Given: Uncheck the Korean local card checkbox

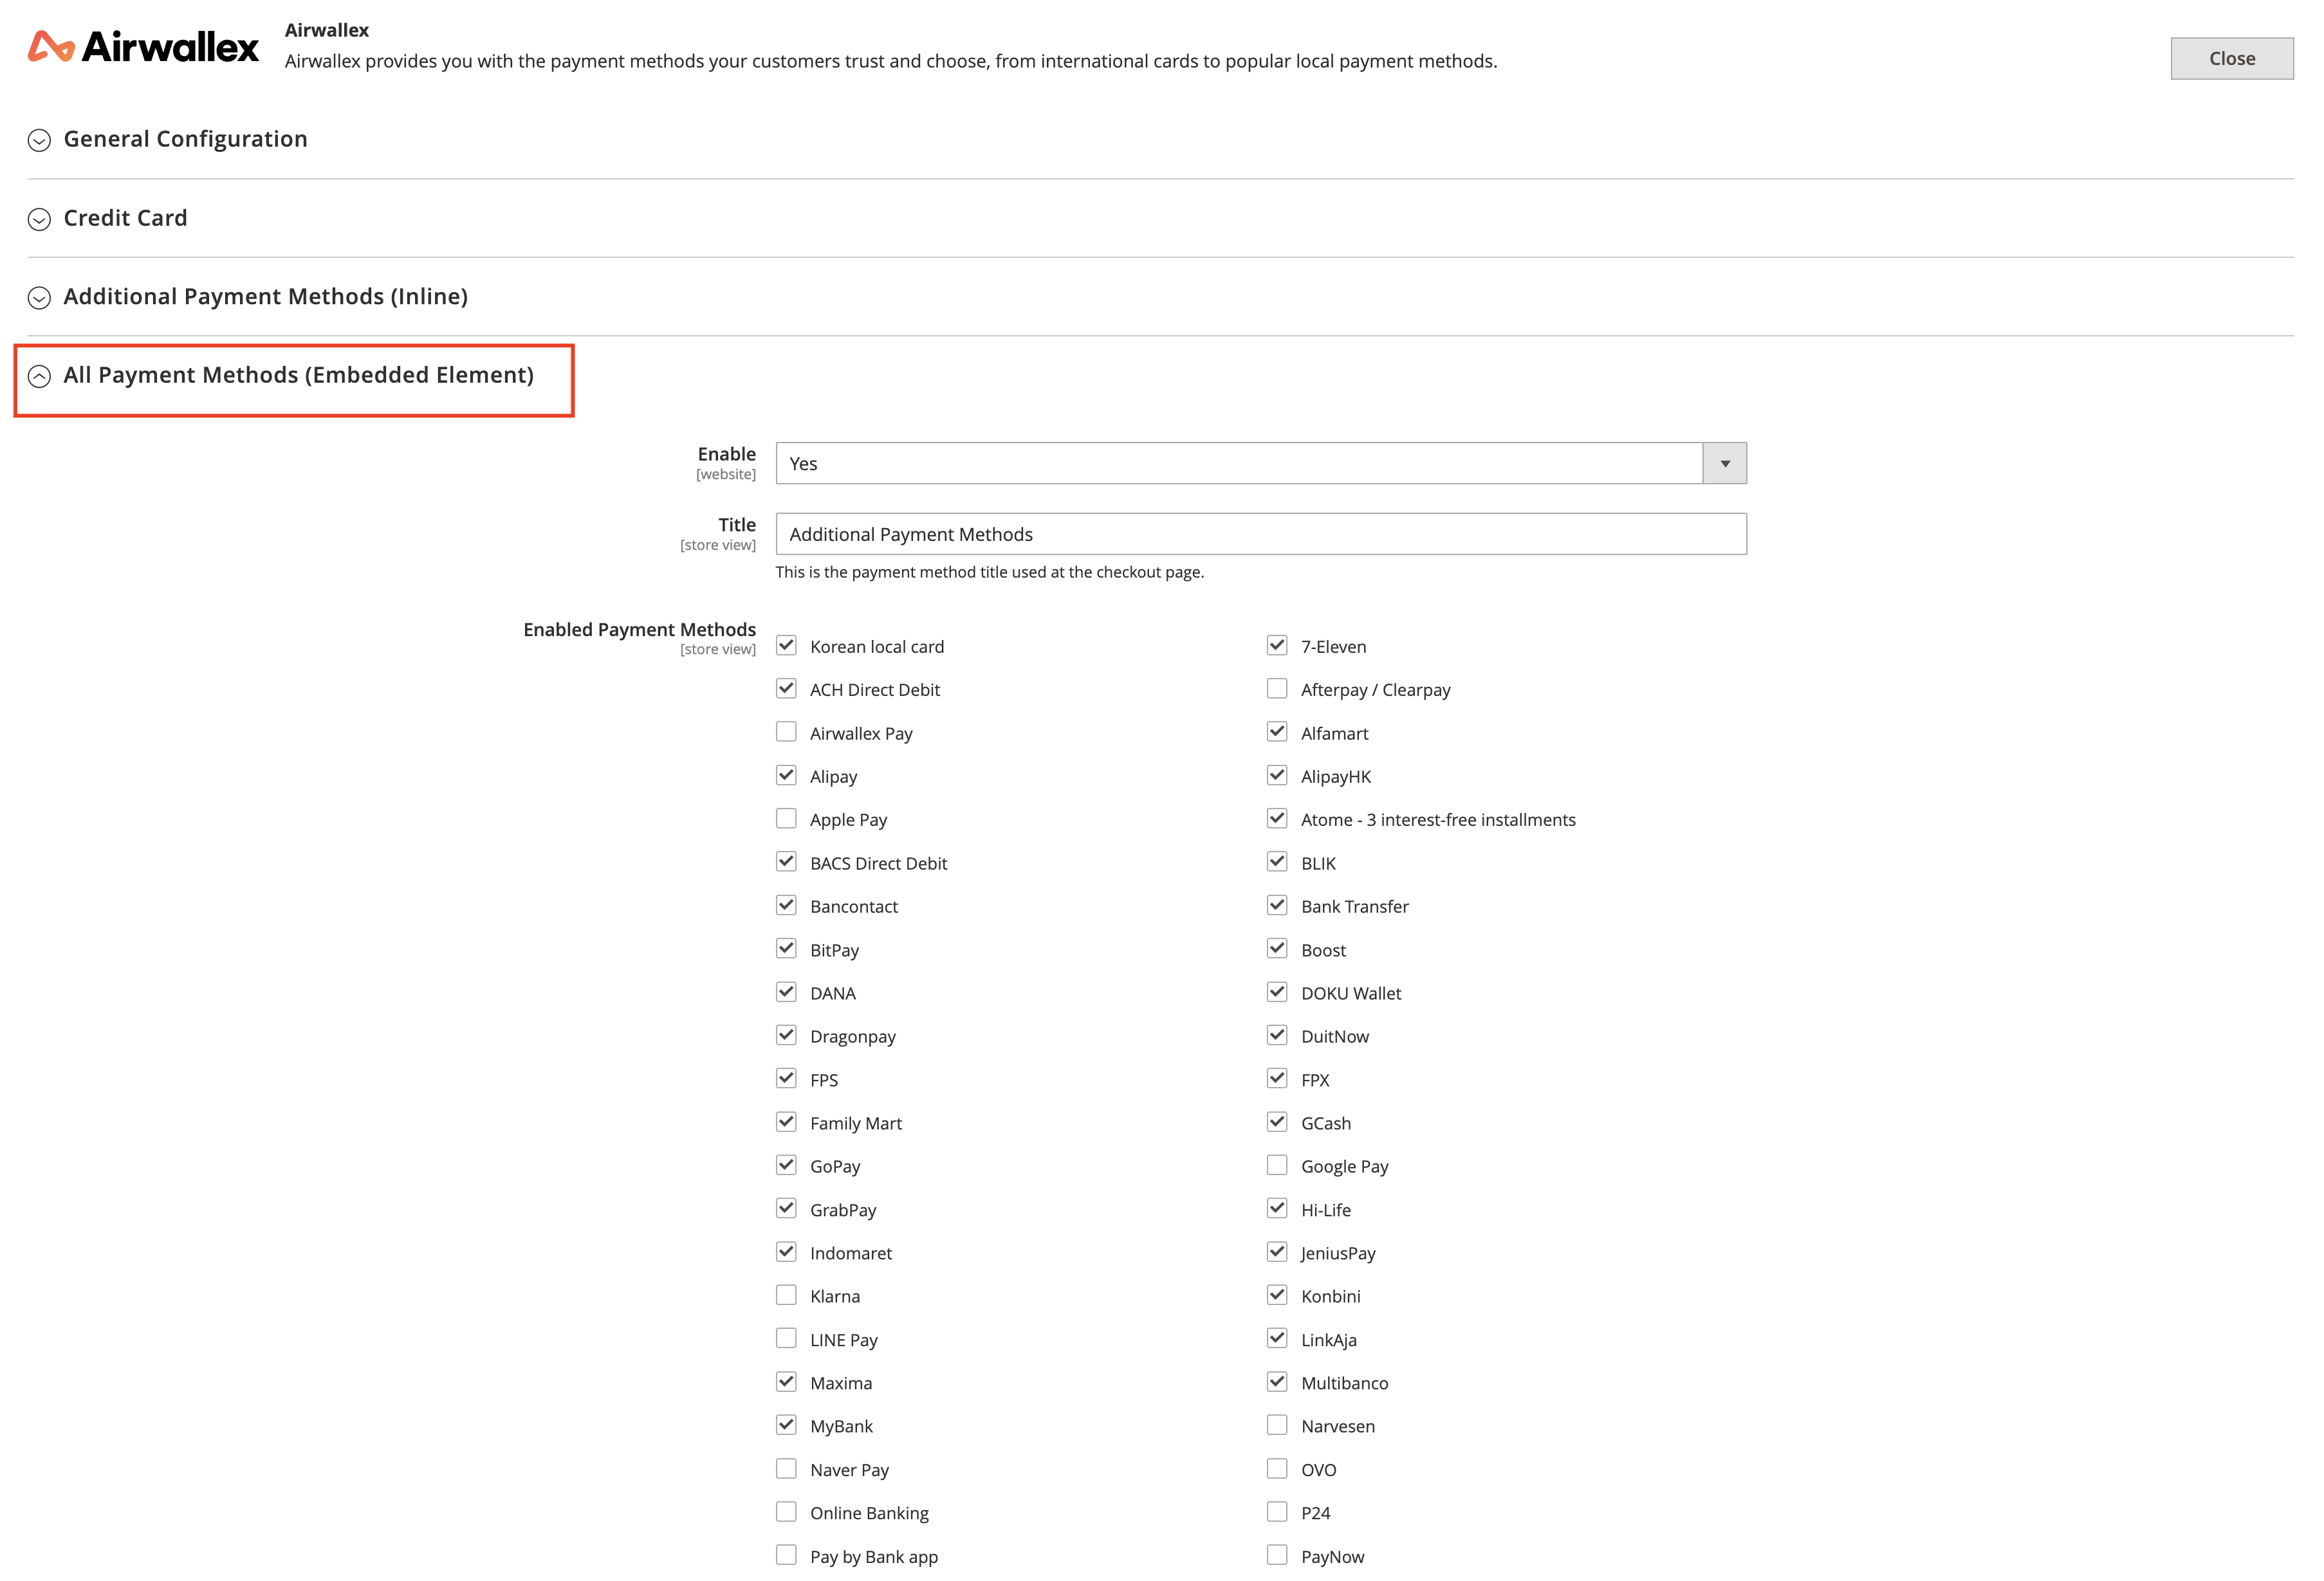Looking at the screenshot, I should point(786,646).
